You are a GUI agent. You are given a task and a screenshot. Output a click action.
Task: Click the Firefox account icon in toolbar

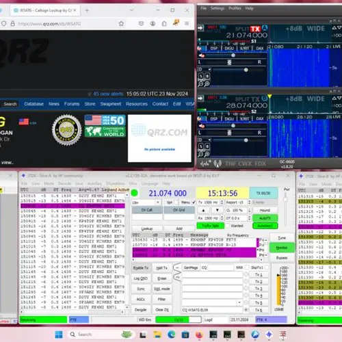click(x=153, y=23)
